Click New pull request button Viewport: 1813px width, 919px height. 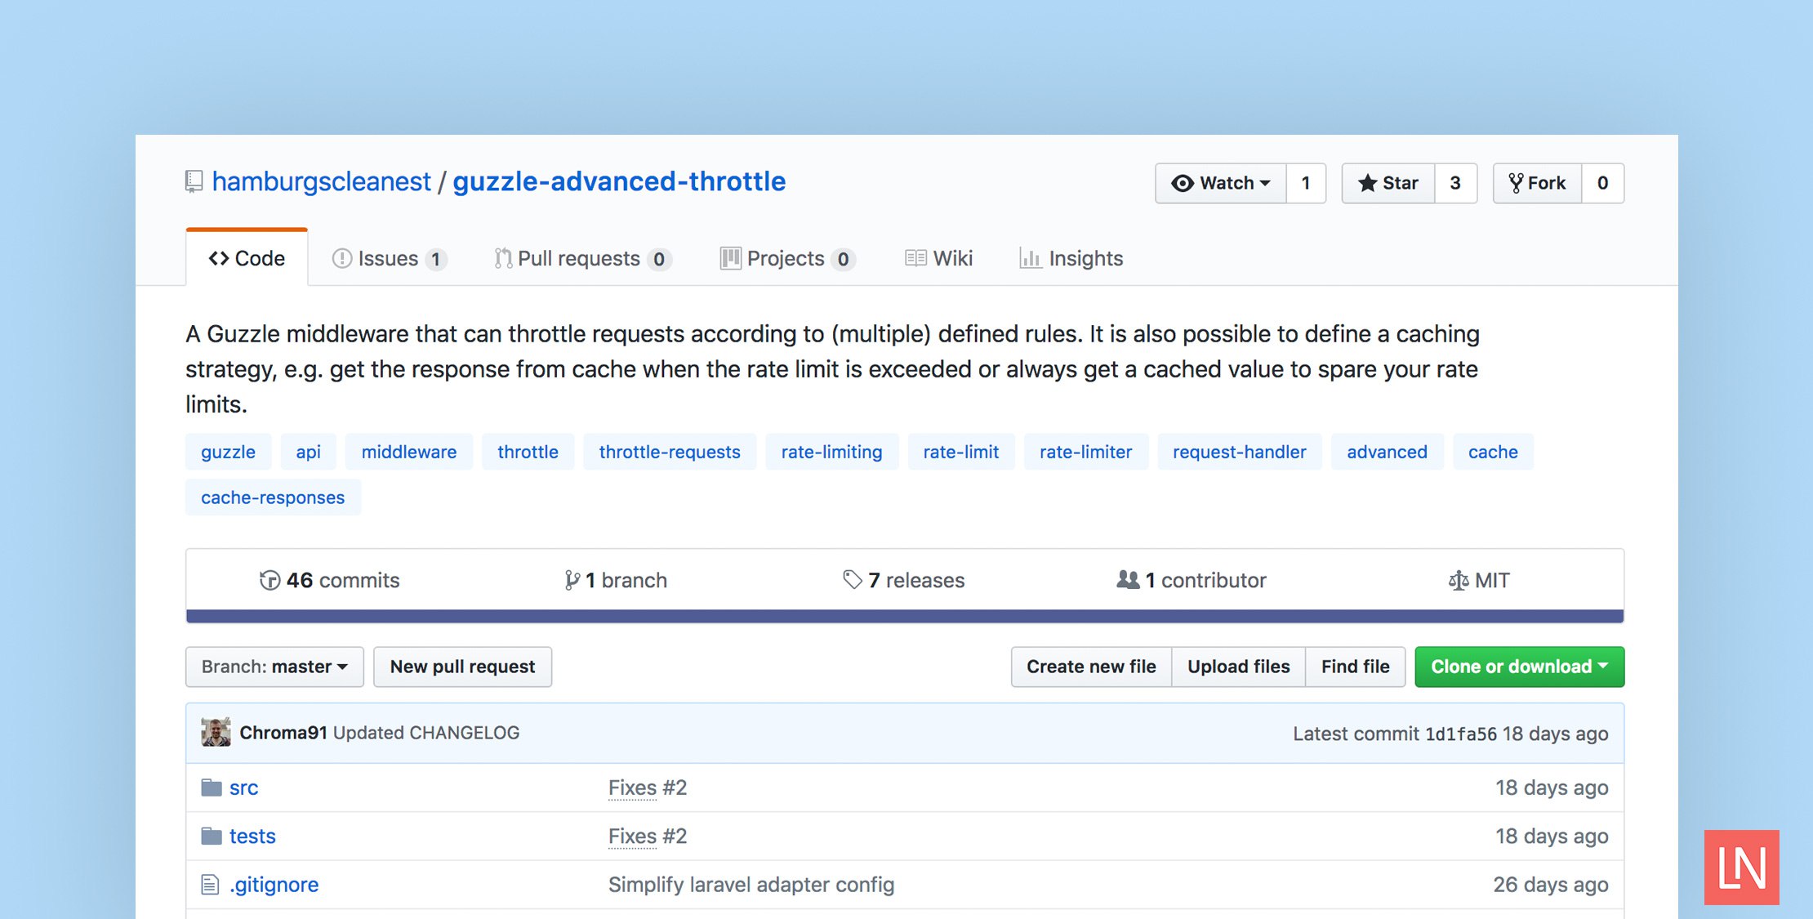462,667
